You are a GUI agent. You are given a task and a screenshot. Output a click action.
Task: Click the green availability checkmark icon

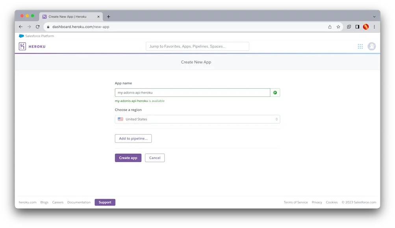pos(275,92)
